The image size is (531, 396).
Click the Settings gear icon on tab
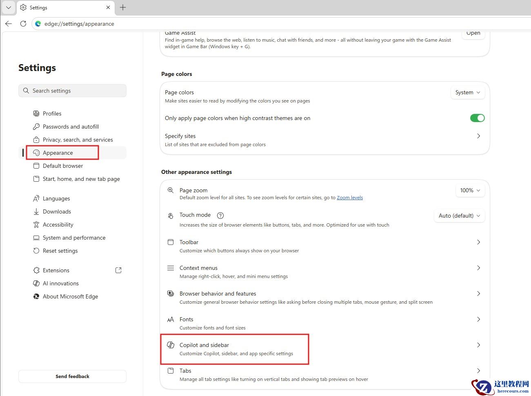coord(23,7)
